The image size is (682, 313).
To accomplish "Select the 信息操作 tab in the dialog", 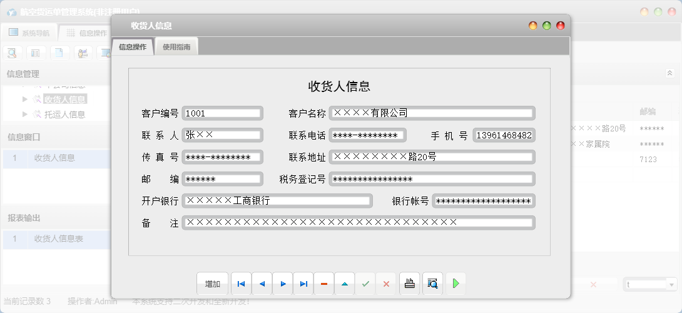I will click(x=133, y=46).
